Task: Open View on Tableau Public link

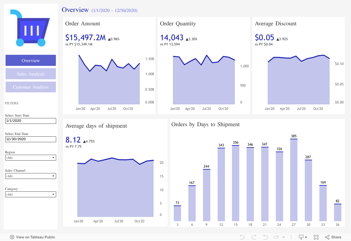Action: 32,237
